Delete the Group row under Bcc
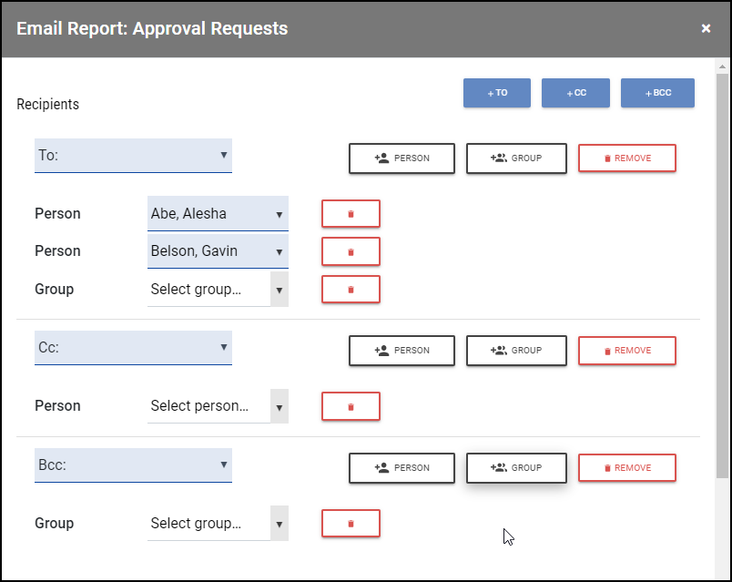The image size is (732, 582). (351, 524)
